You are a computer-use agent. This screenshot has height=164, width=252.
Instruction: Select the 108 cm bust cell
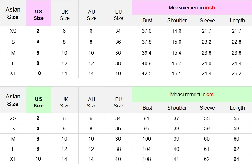147,159
